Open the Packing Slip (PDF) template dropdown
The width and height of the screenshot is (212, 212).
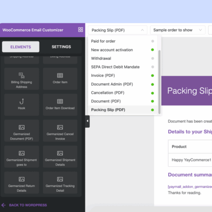coord(117,30)
